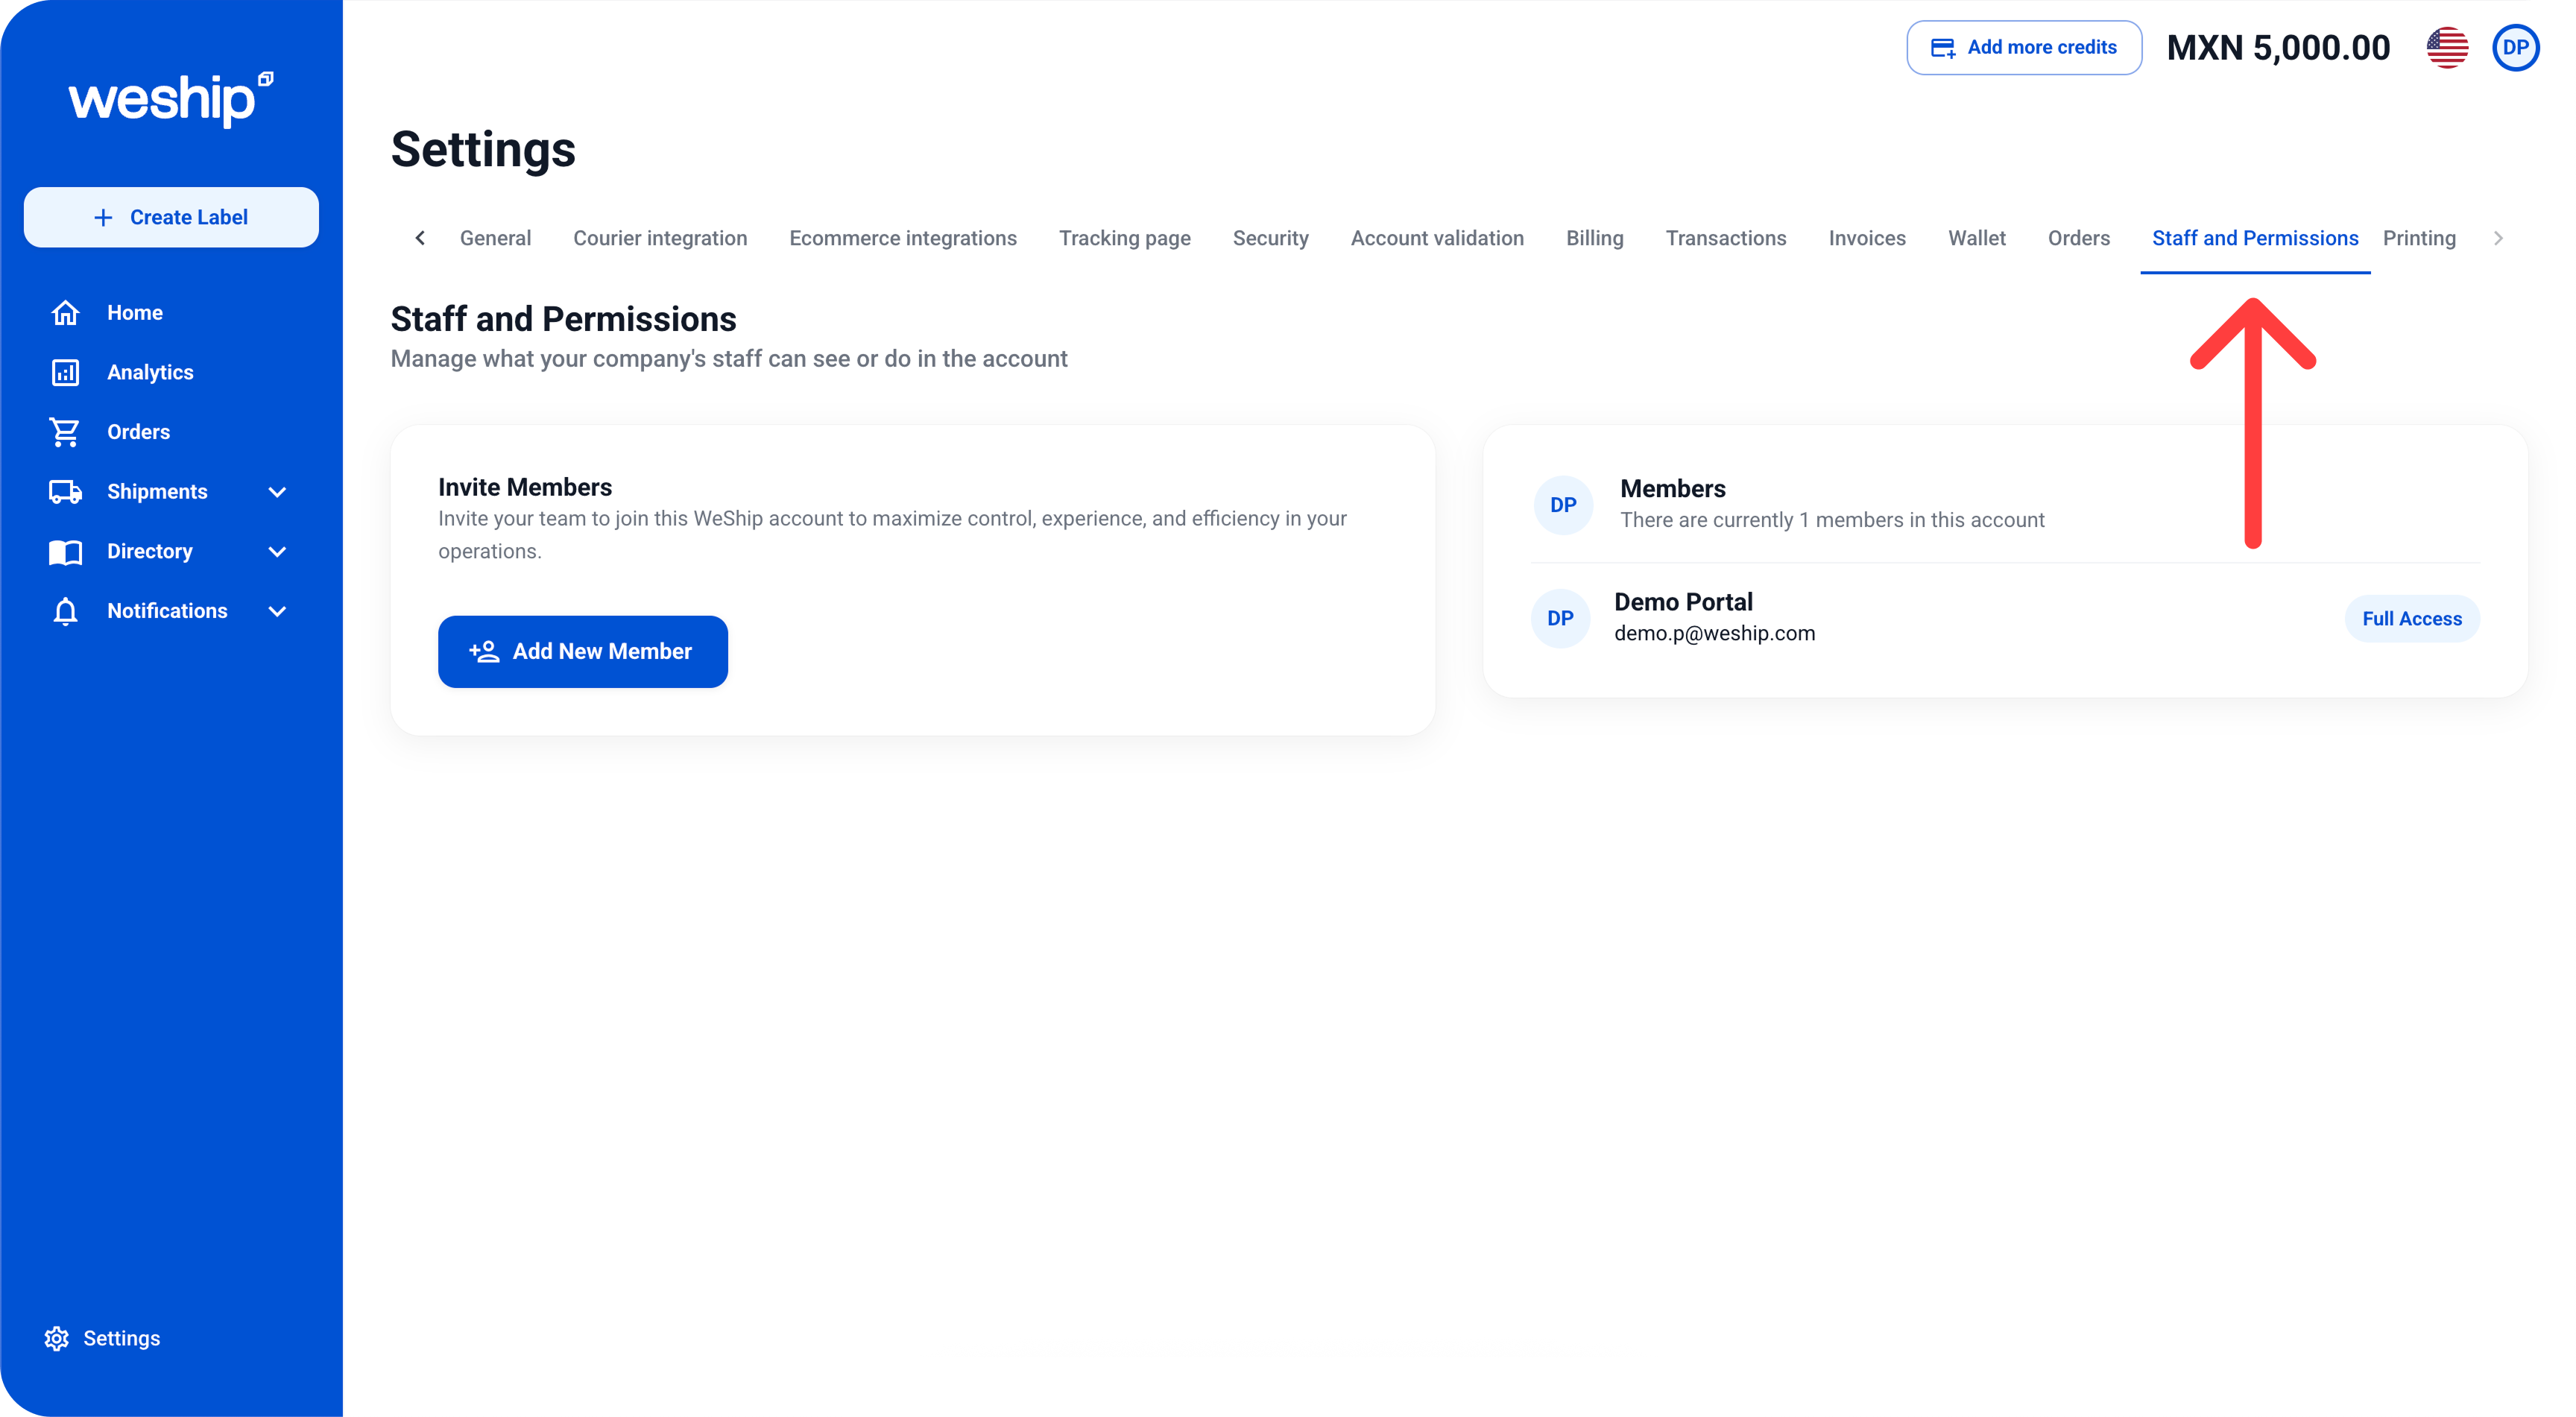Click Add more credits button
Viewport: 2576px width, 1417px height.
click(x=2024, y=47)
